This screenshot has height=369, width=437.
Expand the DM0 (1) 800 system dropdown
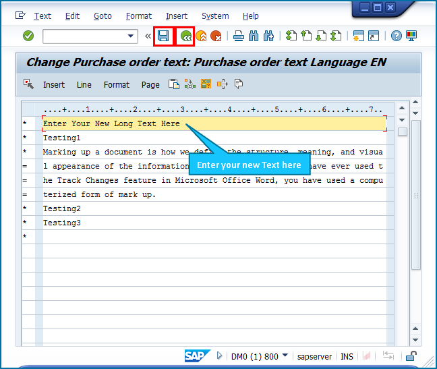(285, 356)
